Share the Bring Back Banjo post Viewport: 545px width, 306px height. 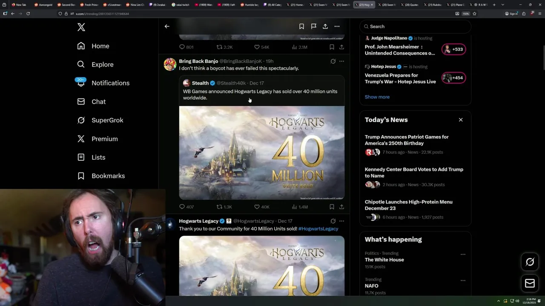click(341, 207)
